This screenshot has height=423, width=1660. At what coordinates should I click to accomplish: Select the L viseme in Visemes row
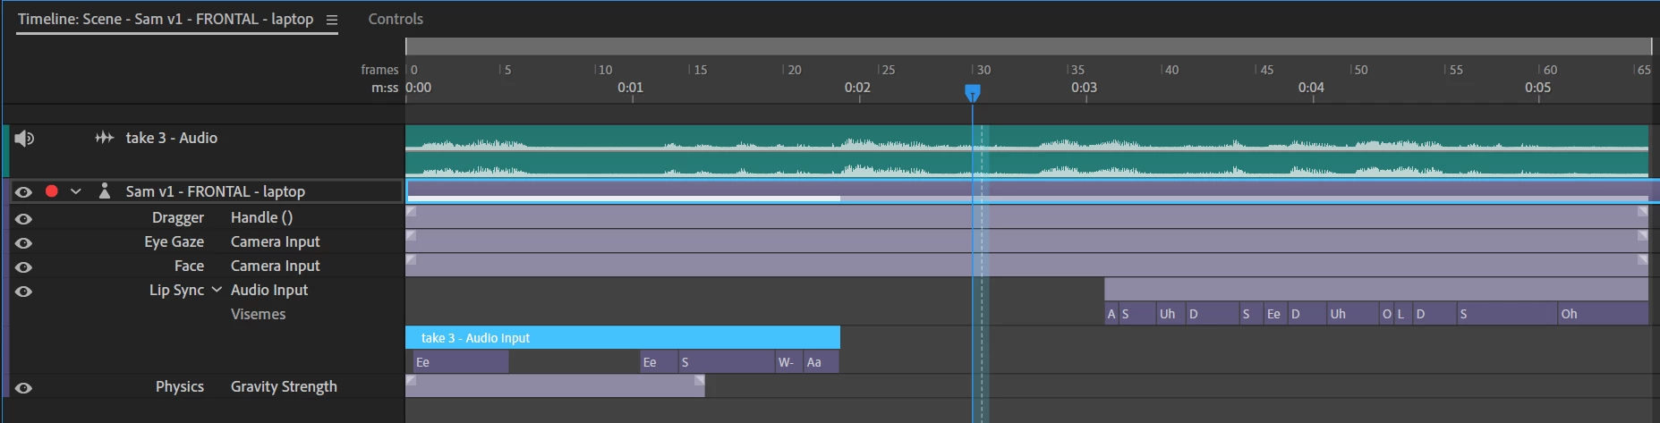pos(1403,313)
